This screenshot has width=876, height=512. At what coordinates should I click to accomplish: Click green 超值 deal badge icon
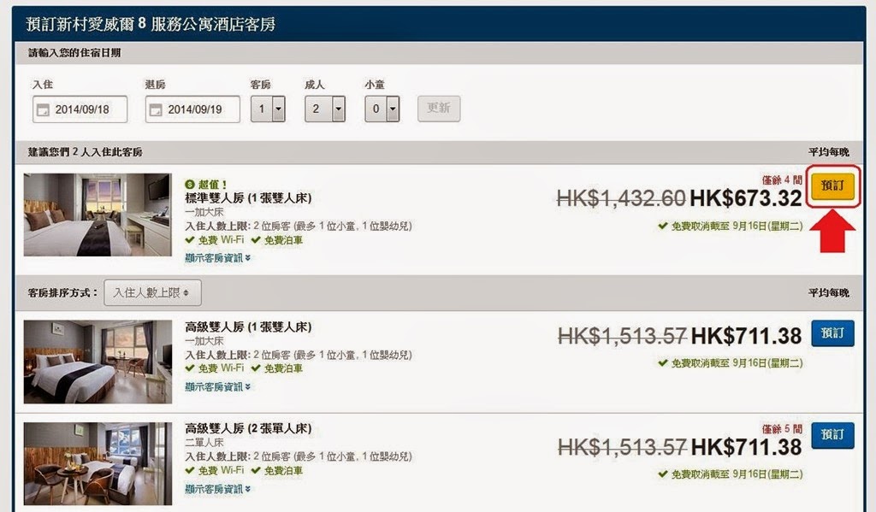click(x=189, y=185)
